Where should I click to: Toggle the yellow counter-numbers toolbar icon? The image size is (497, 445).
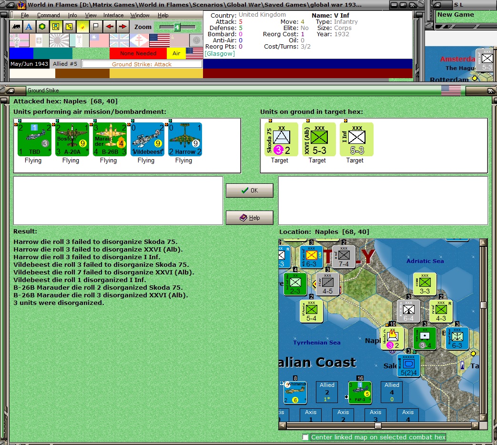point(69,27)
